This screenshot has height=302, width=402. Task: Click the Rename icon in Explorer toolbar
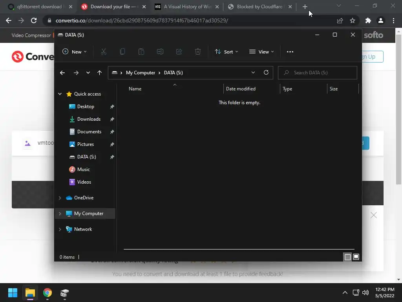coord(160,52)
